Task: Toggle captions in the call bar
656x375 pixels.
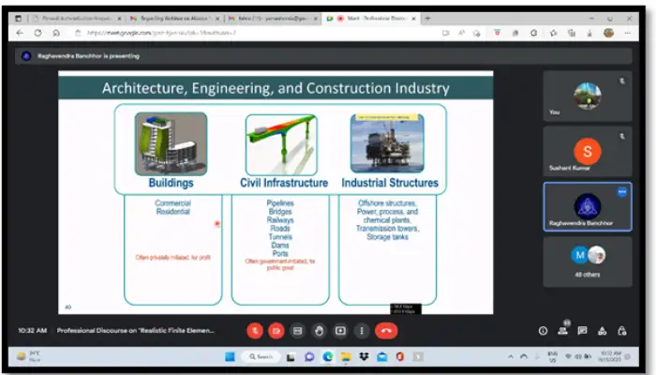Action: point(297,330)
